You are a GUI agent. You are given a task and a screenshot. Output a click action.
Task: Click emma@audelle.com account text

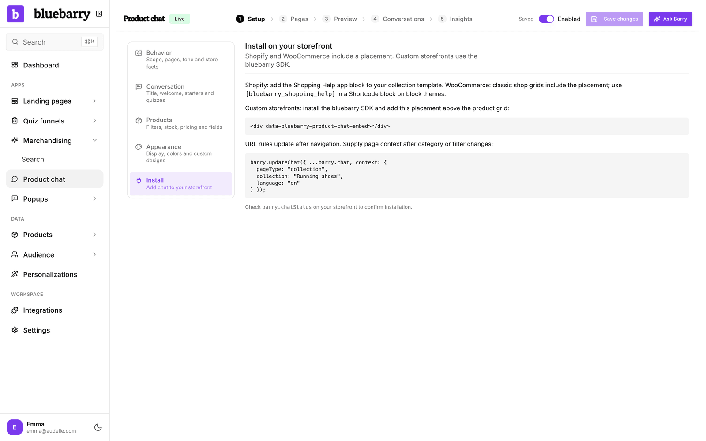51,431
